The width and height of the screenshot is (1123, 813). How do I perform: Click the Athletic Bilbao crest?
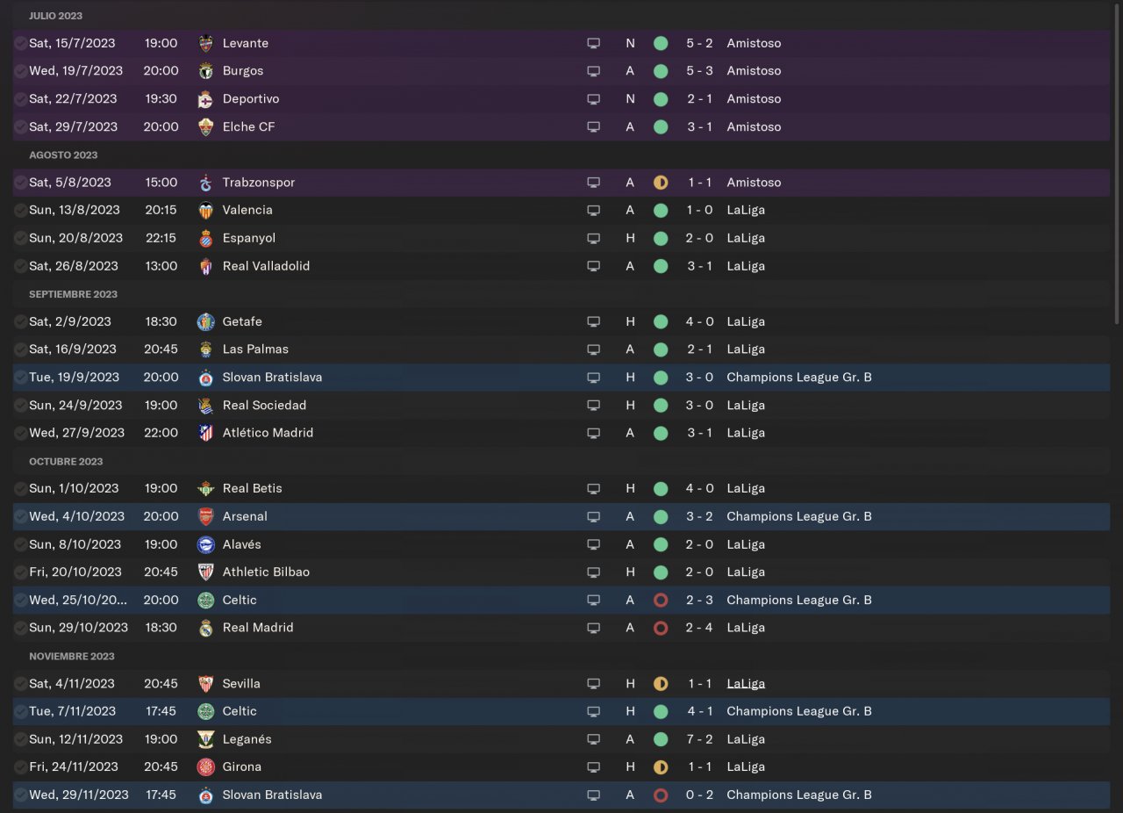click(x=205, y=572)
